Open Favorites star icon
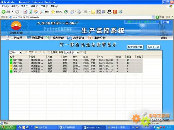This screenshot has width=174, height=130. click(x=53, y=12)
